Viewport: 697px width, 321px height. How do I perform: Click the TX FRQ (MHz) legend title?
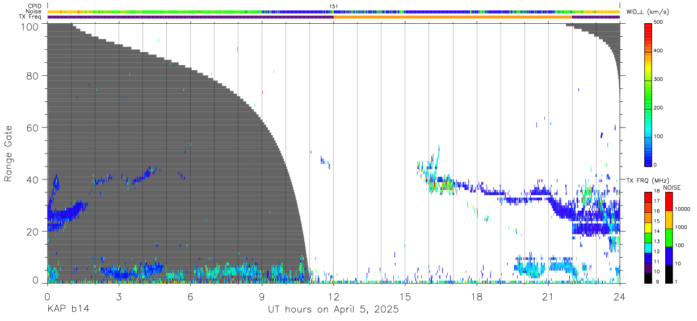click(x=648, y=180)
